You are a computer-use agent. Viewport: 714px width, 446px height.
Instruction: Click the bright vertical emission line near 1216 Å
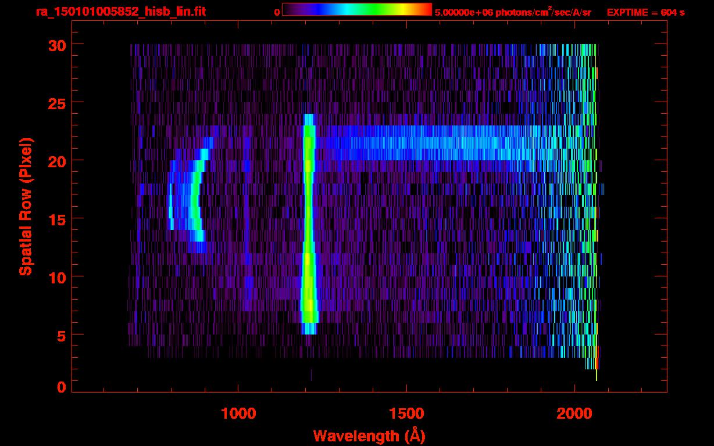pos(309,224)
